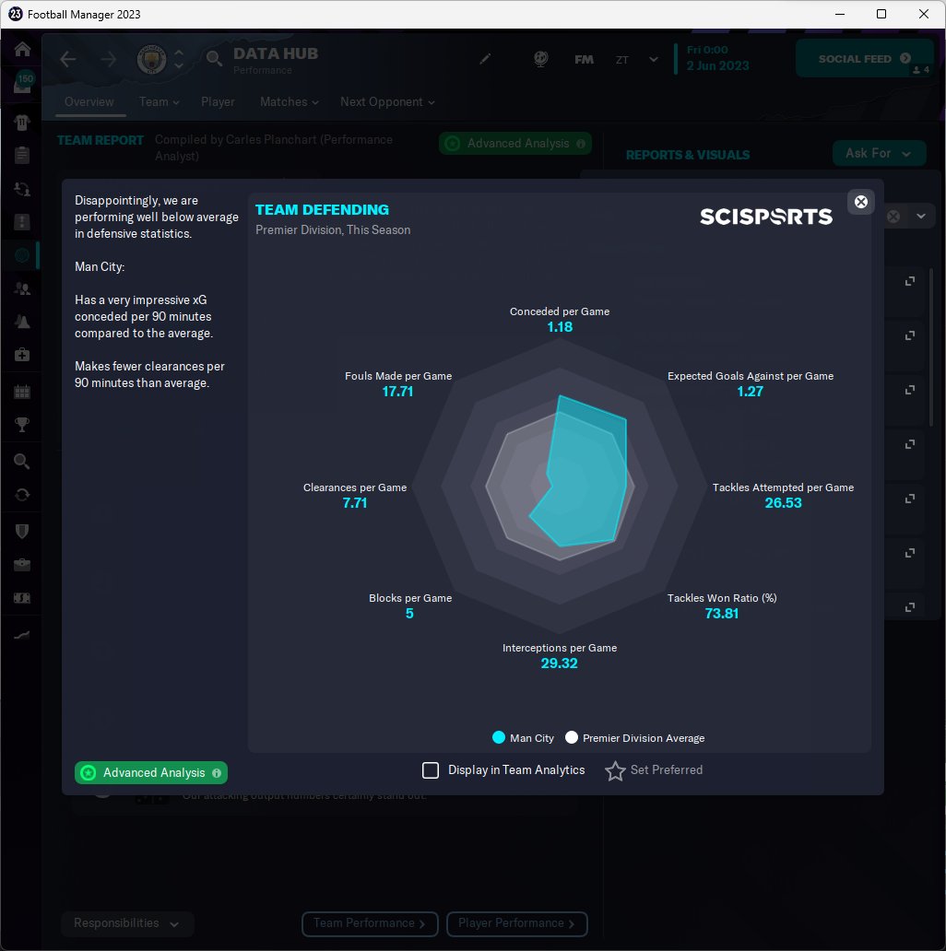Open the Development Centre graph icon

pyautogui.click(x=22, y=635)
